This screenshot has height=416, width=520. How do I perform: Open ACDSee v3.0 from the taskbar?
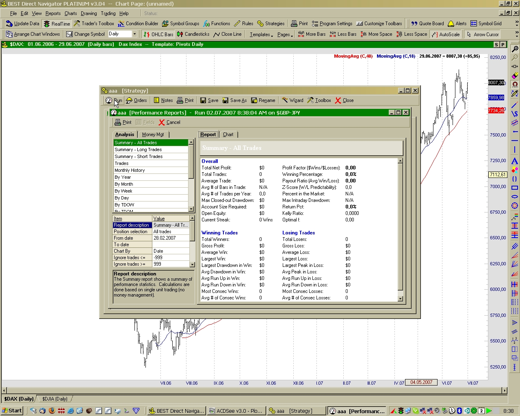(236, 411)
